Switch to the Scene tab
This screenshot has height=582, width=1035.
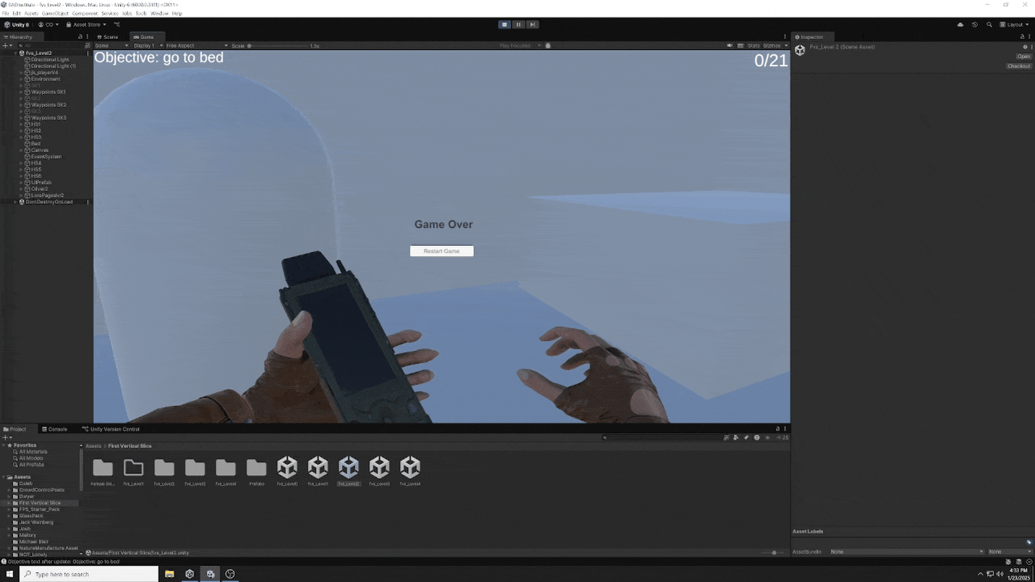(108, 37)
